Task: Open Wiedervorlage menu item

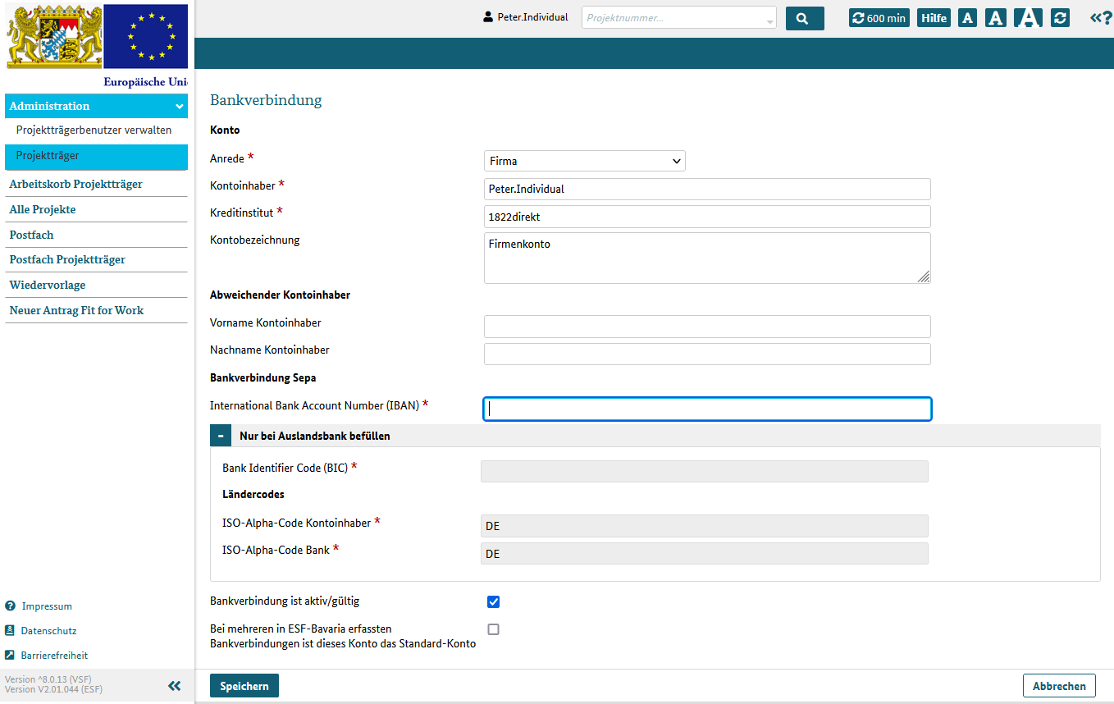Action: point(48,286)
